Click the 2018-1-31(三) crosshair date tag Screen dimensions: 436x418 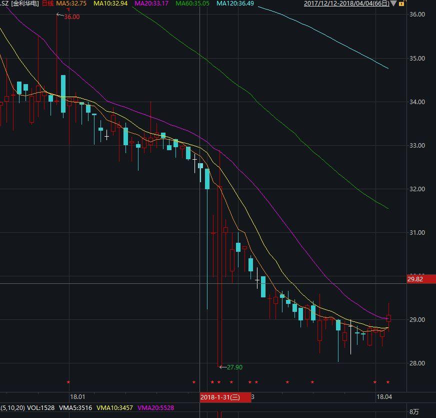[x=225, y=397]
